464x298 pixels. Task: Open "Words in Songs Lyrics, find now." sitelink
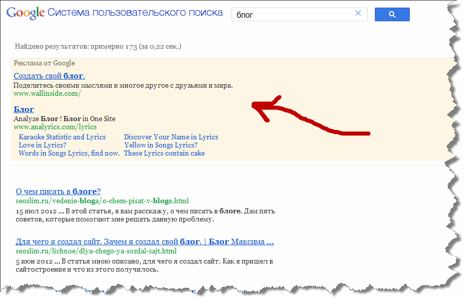pyautogui.click(x=69, y=153)
